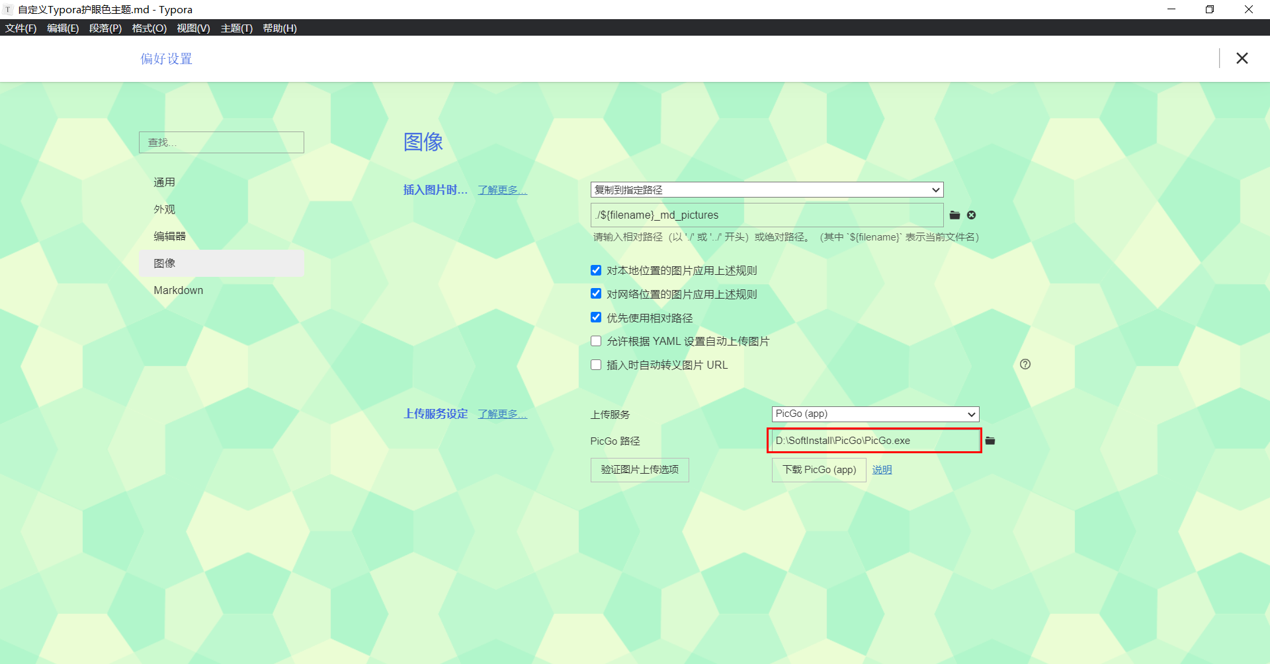Click the folder icon next to the PicGo path field
This screenshot has height=664, width=1270.
point(990,441)
